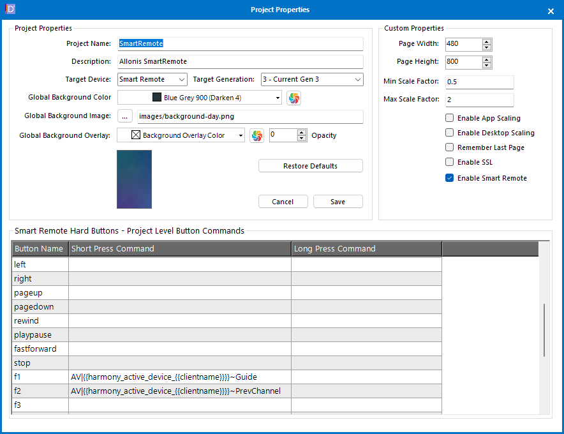Click Restore Defaults button
The image size is (564, 434).
coord(311,166)
